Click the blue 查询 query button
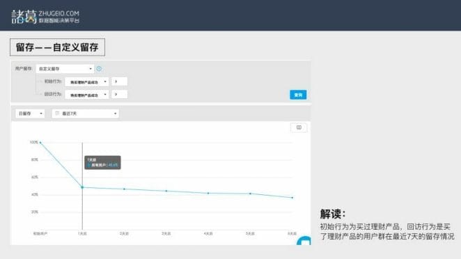The height and width of the screenshot is (259, 461). [x=298, y=95]
